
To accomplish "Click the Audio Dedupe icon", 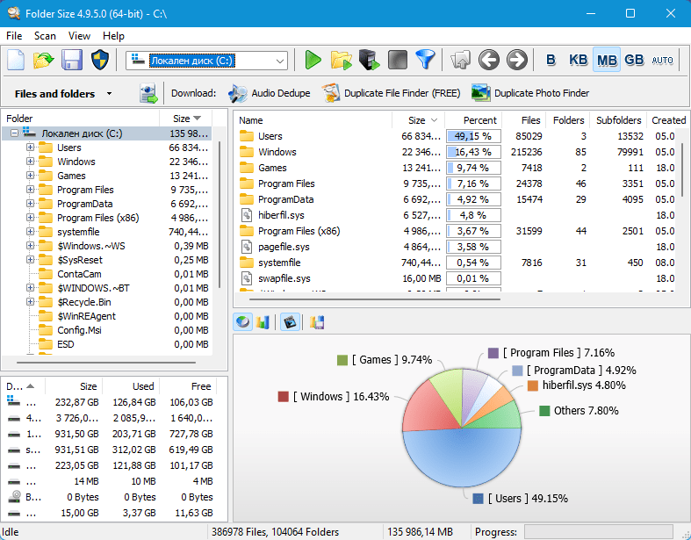I will (238, 93).
